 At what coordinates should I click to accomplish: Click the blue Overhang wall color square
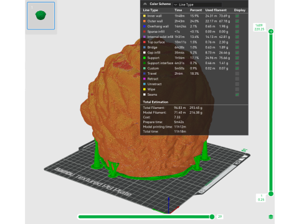(145, 26)
